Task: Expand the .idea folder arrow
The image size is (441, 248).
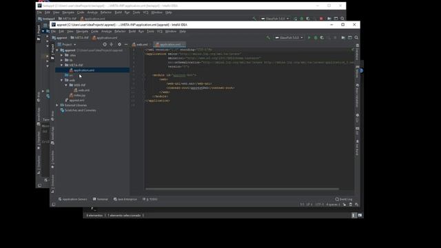Action: pos(61,55)
